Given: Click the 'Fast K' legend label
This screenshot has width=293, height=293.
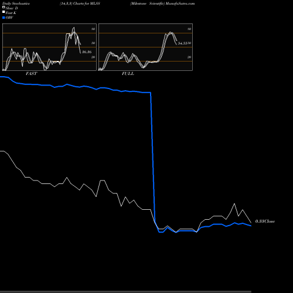Looking at the screenshot, I should [11, 13].
